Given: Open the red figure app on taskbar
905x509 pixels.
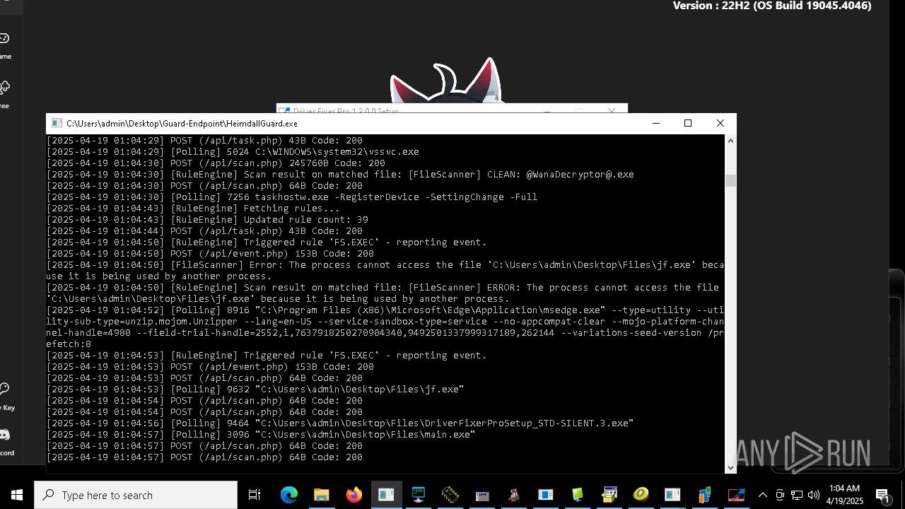Looking at the screenshot, I should tap(514, 495).
